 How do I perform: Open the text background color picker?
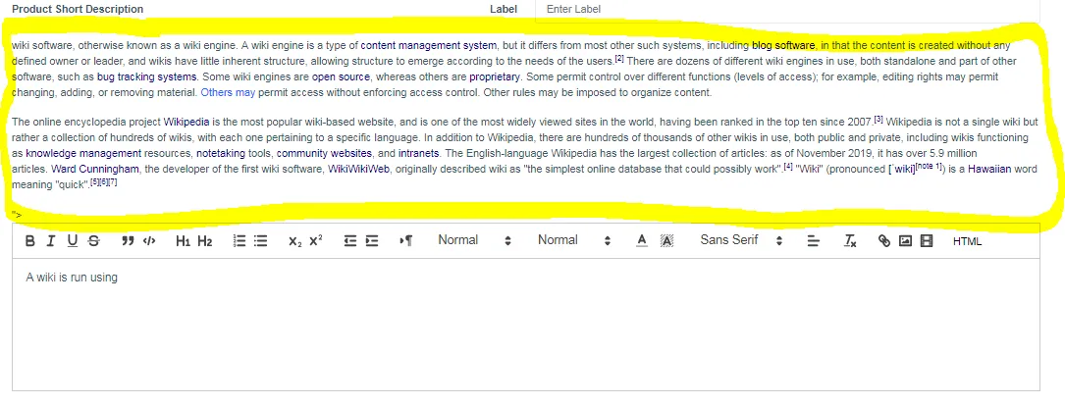(x=667, y=241)
